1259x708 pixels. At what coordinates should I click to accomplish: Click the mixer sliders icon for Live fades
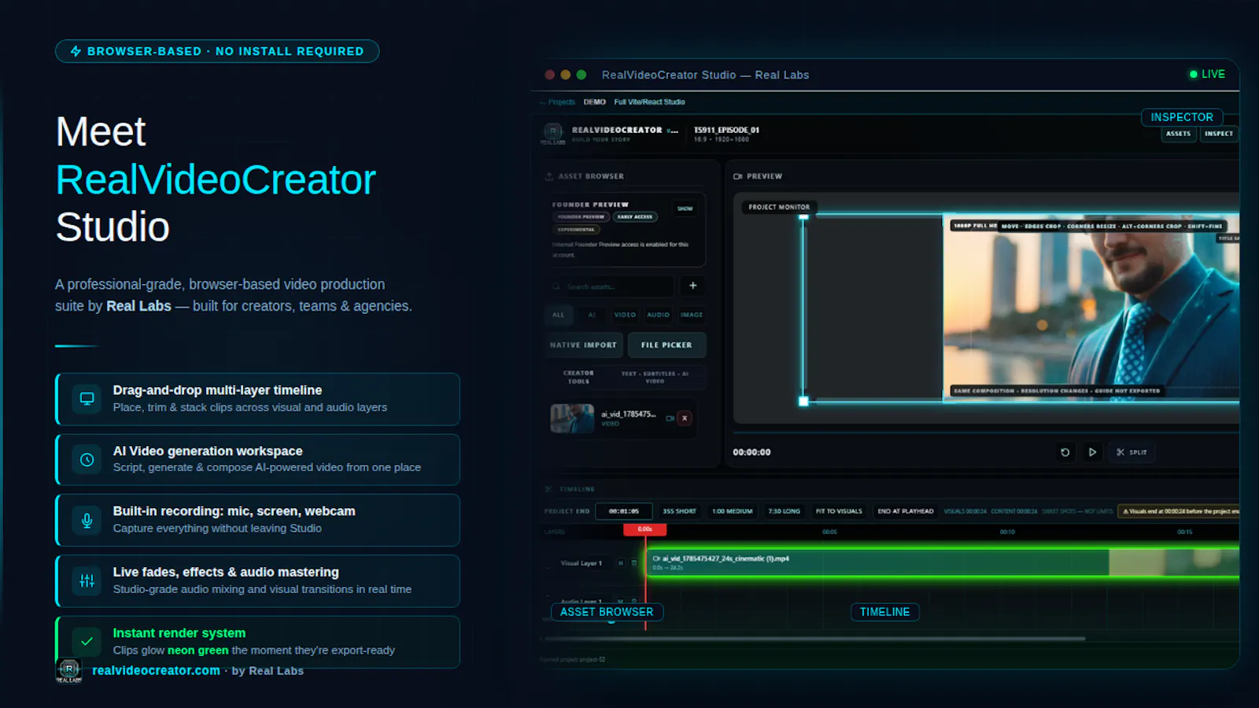pos(87,581)
